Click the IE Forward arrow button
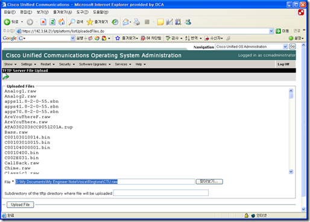Screen dimensions: 310x222 [x=30, y=22]
